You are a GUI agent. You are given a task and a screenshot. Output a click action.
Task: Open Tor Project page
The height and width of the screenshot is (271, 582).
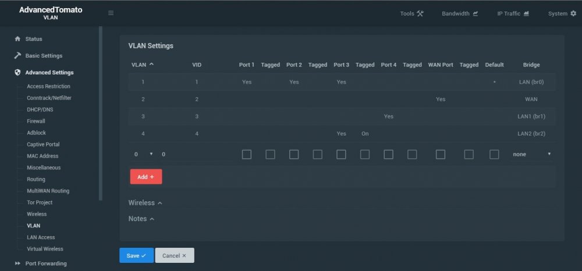(x=40, y=202)
